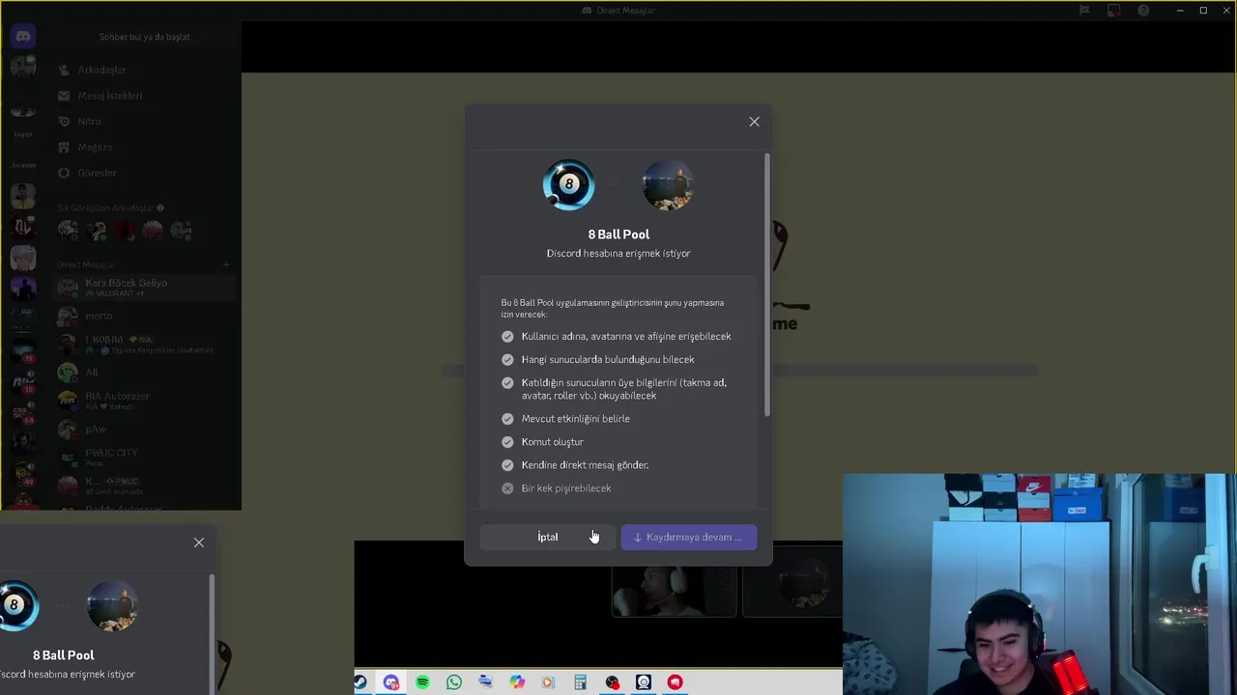Click checkmark beside Hangi sunucularda bulunduğunu bilecek
Screen dimensions: 1237x695
pos(507,359)
